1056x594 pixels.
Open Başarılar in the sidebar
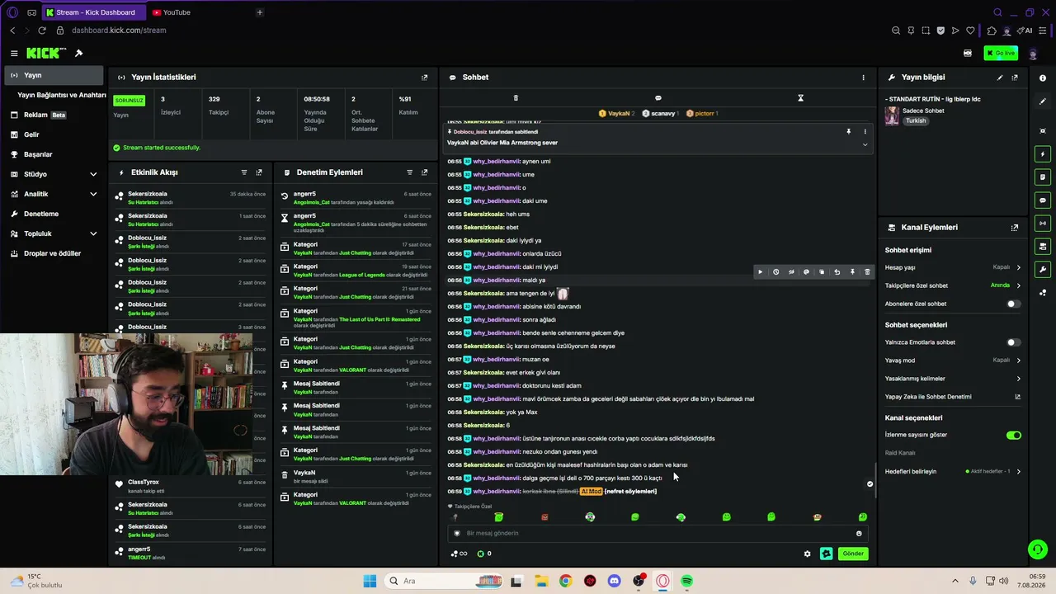54,154
